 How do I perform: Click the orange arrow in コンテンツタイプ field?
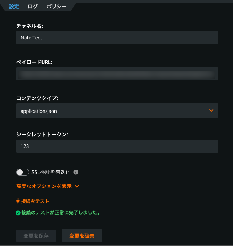[211, 111]
